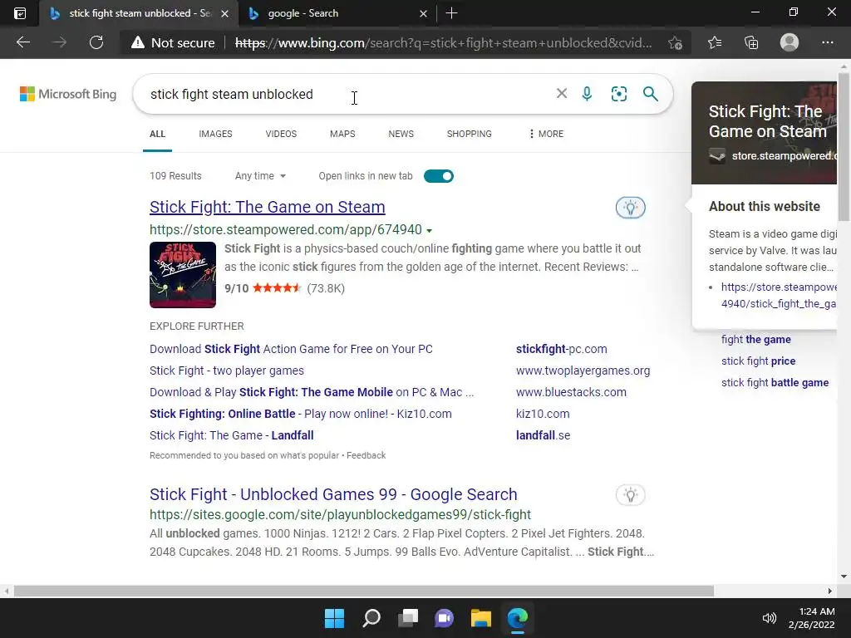Click the kiz10.com link
851x638 pixels.
pyautogui.click(x=543, y=414)
